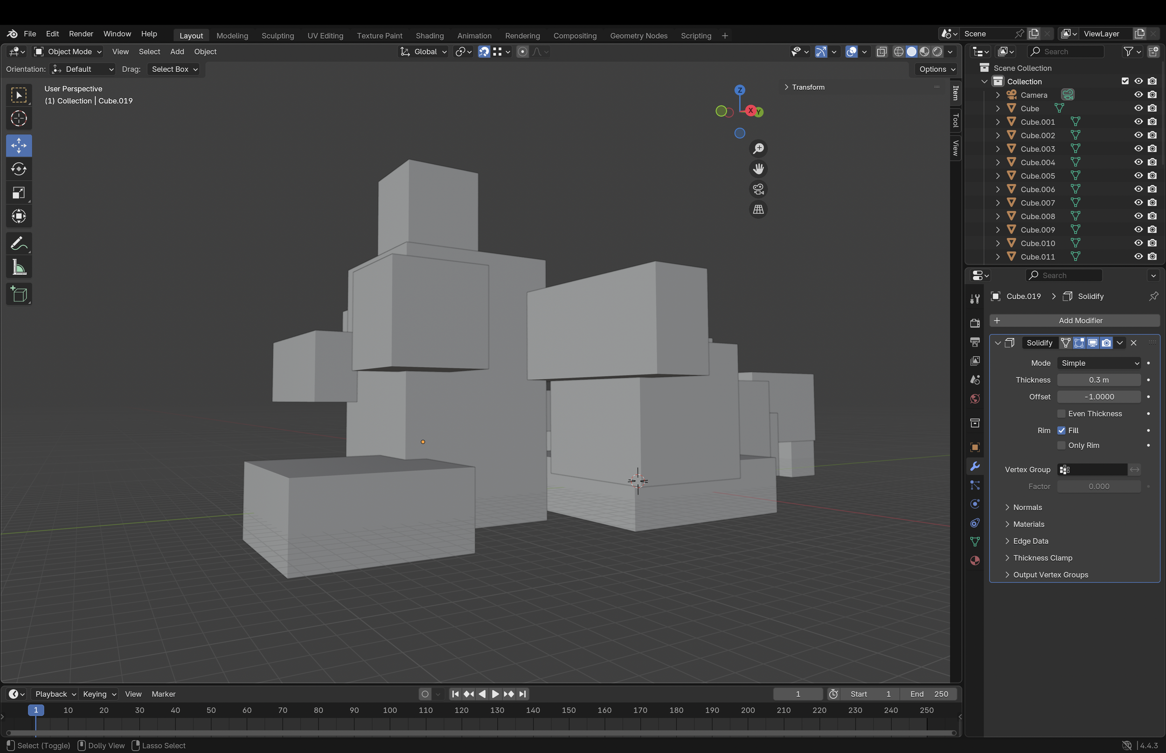Toggle camera view in viewport

point(758,189)
